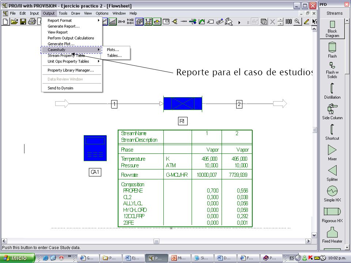Open a file with the folder icon
Image resolution: width=351 pixels, height=263 pixels.
(14, 22)
